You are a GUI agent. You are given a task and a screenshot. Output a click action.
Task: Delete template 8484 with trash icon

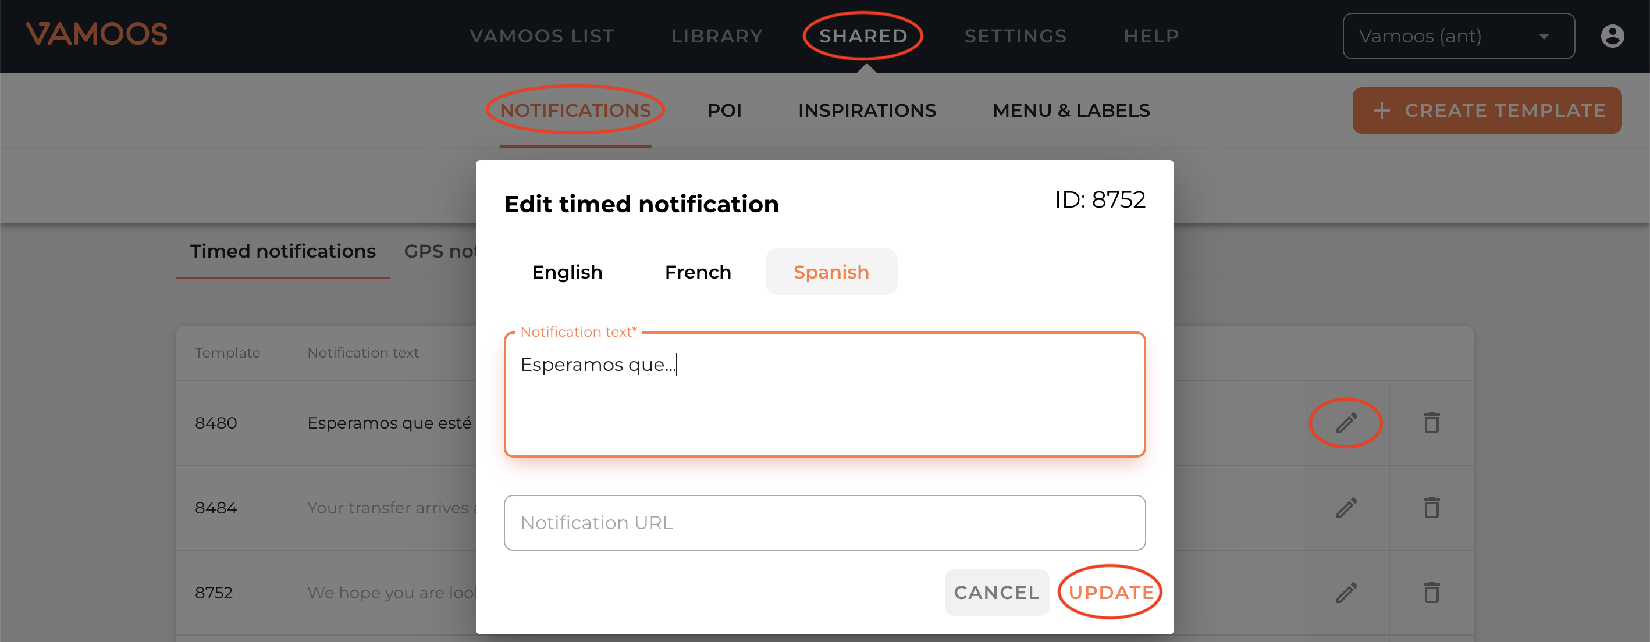1431,508
